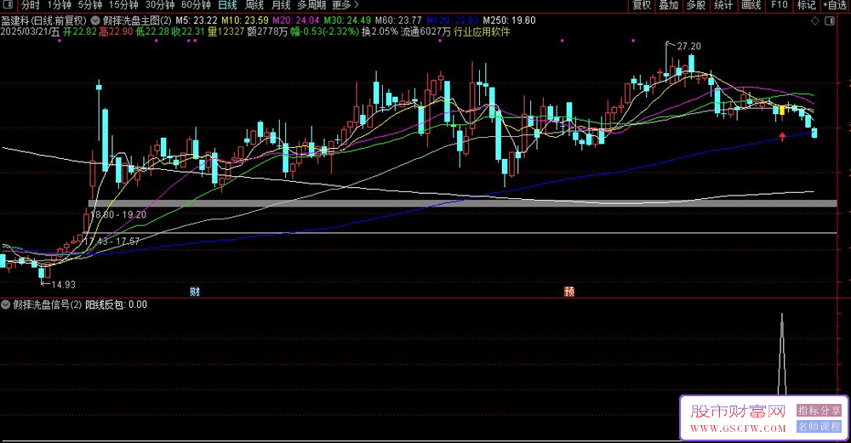
Task: Click the M120 moving average label
Action: (453, 20)
